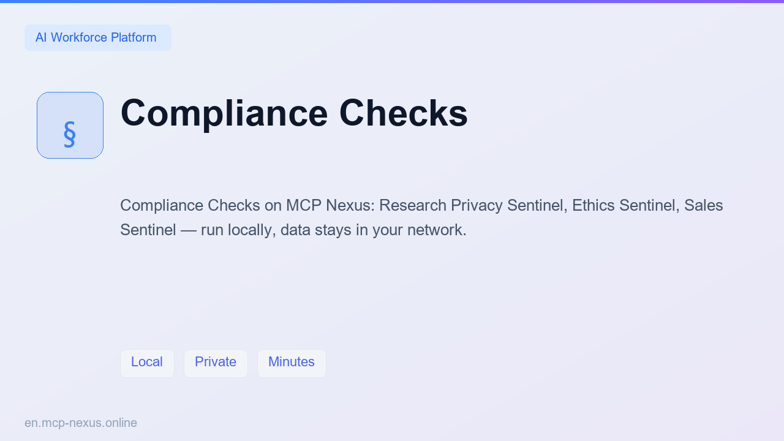Open the AI Workforce Platform badge
784x441 pixels.
click(98, 37)
